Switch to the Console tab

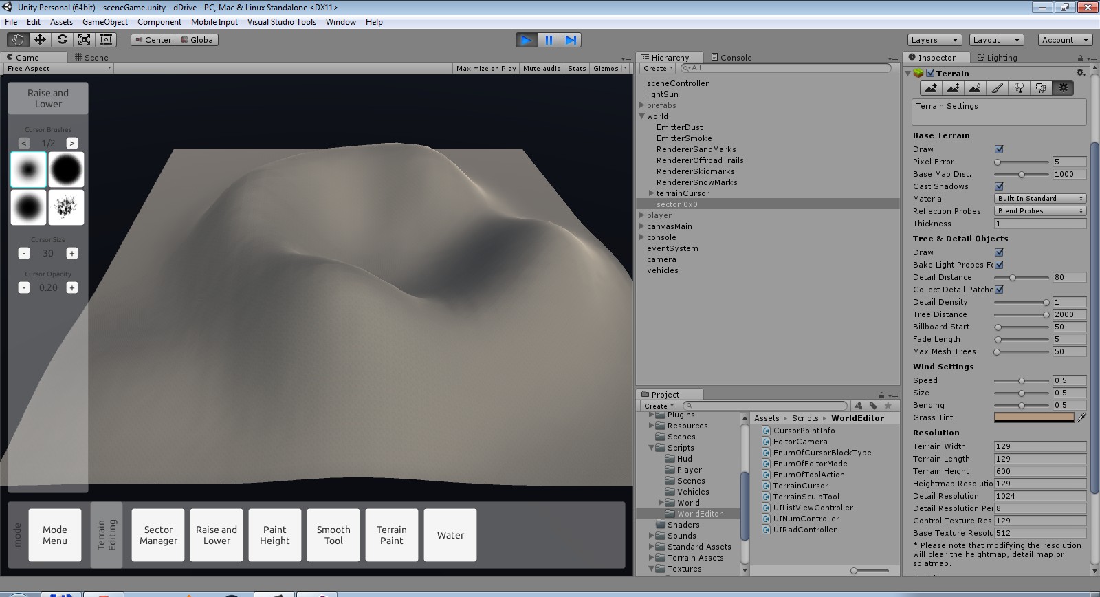coord(731,58)
